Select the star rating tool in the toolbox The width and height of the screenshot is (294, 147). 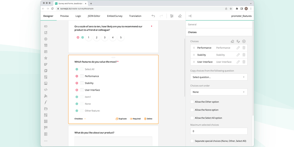tap(46, 58)
